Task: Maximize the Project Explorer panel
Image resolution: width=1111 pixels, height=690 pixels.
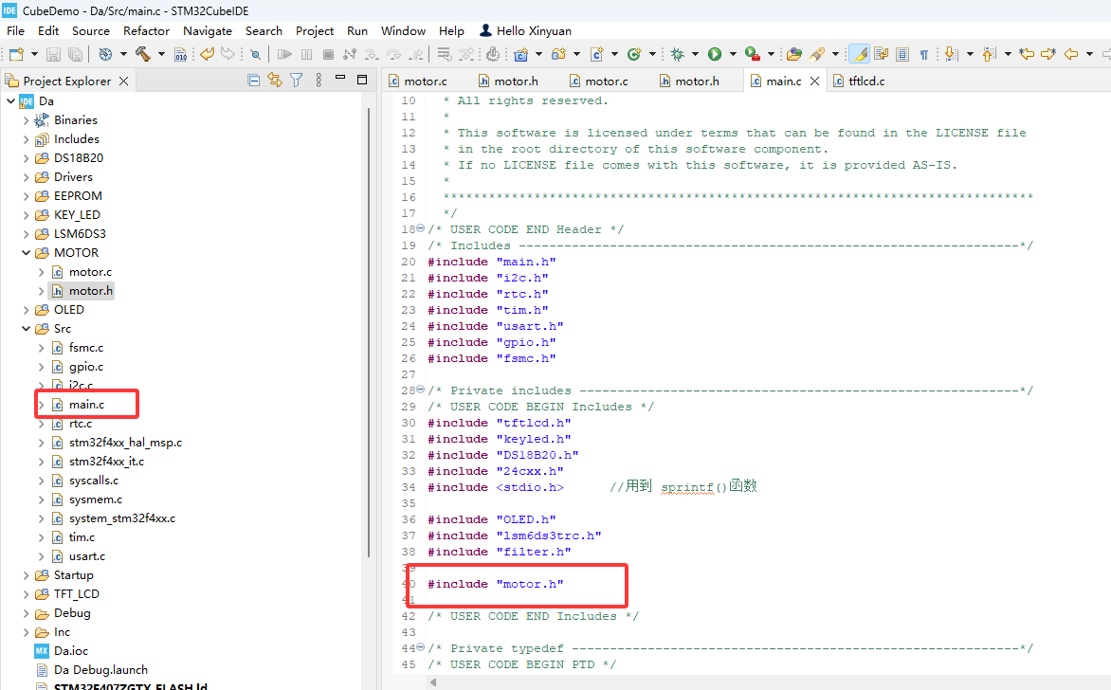Action: (x=362, y=80)
